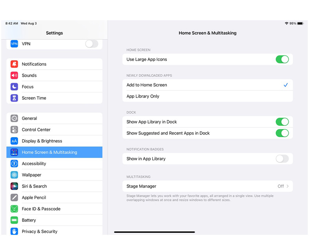This screenshot has width=314, height=236.
Task: Tap the Control Center switches icon
Action: tap(14, 130)
